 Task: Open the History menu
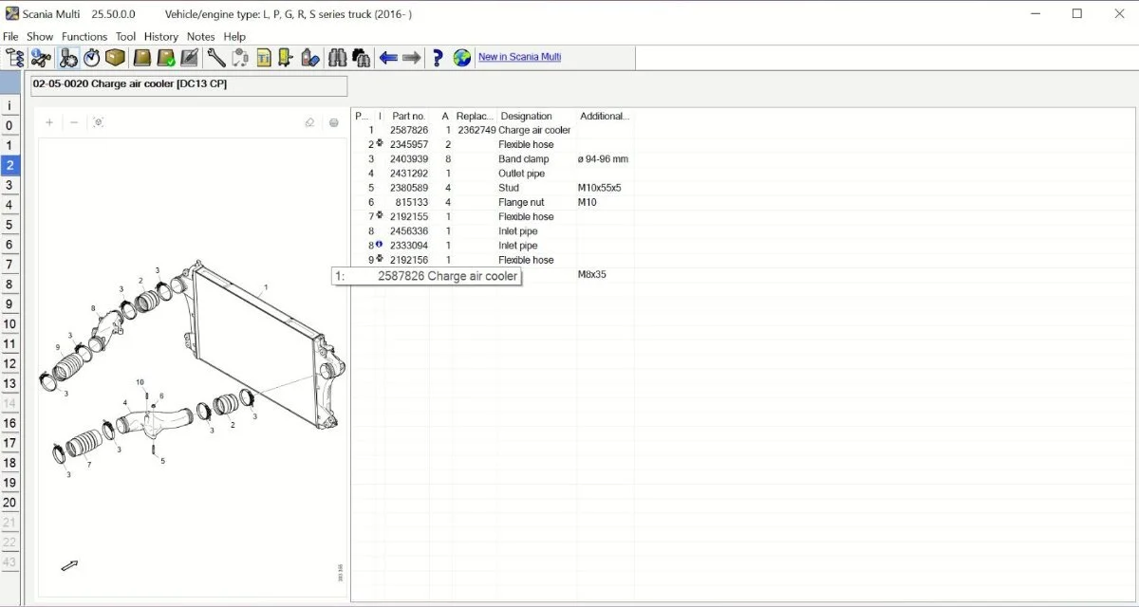pos(160,36)
